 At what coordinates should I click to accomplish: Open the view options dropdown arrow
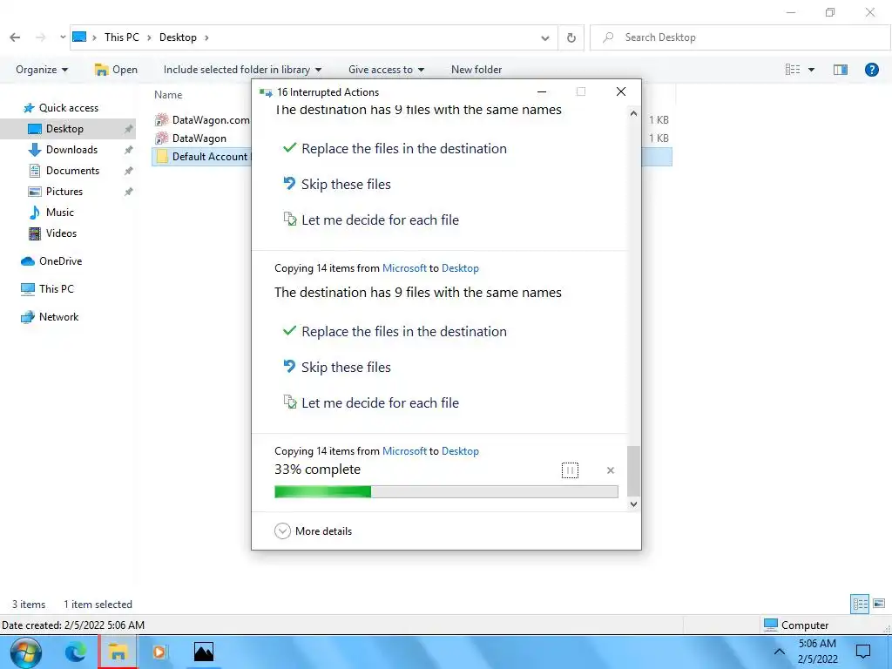tap(811, 70)
